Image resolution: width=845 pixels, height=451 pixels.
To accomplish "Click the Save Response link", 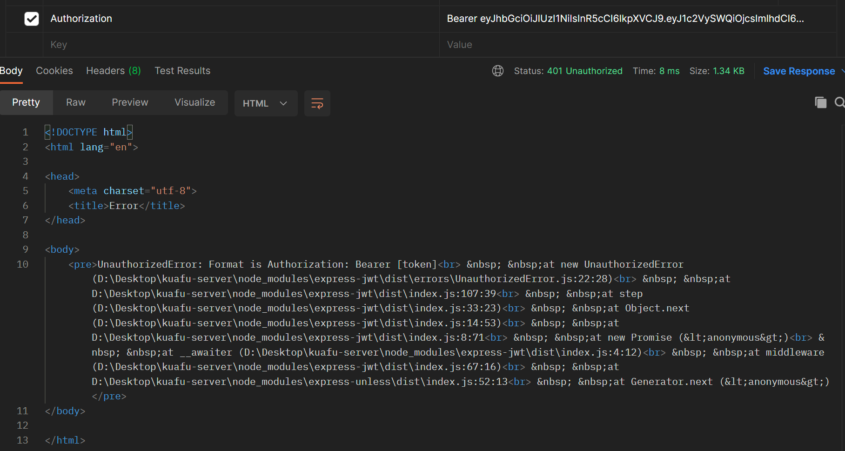I will click(x=798, y=71).
